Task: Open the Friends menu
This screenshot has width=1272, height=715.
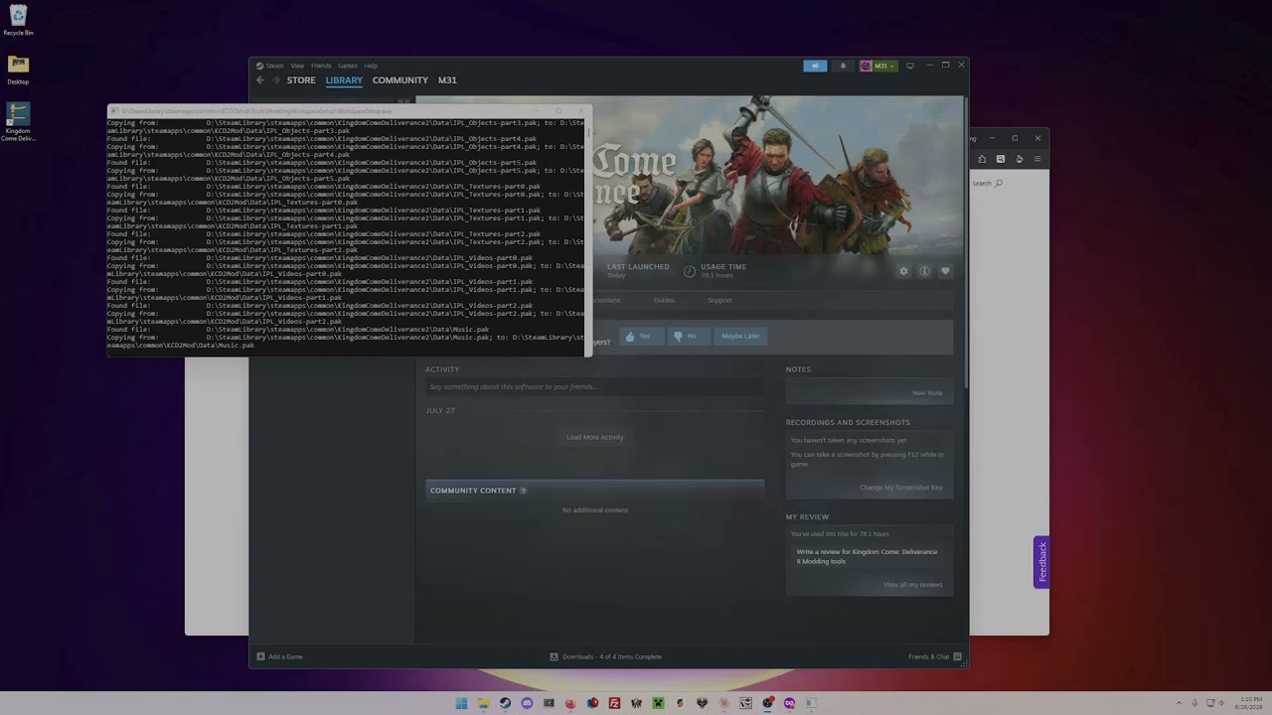Action: coord(321,66)
